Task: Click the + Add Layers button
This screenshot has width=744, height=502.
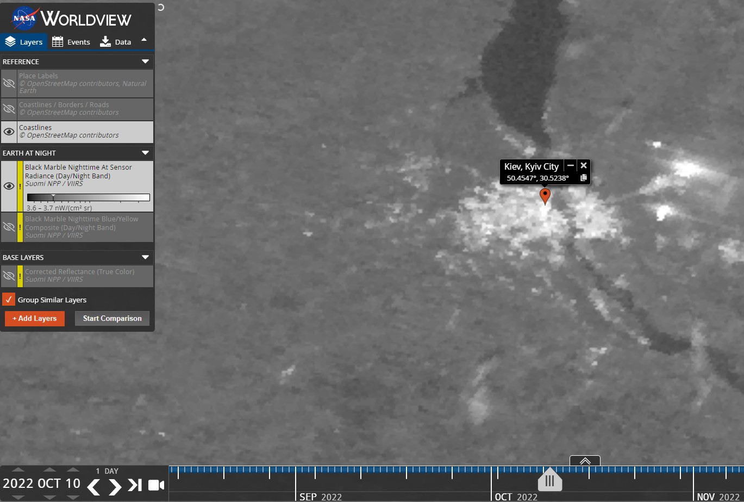Action: coord(35,319)
